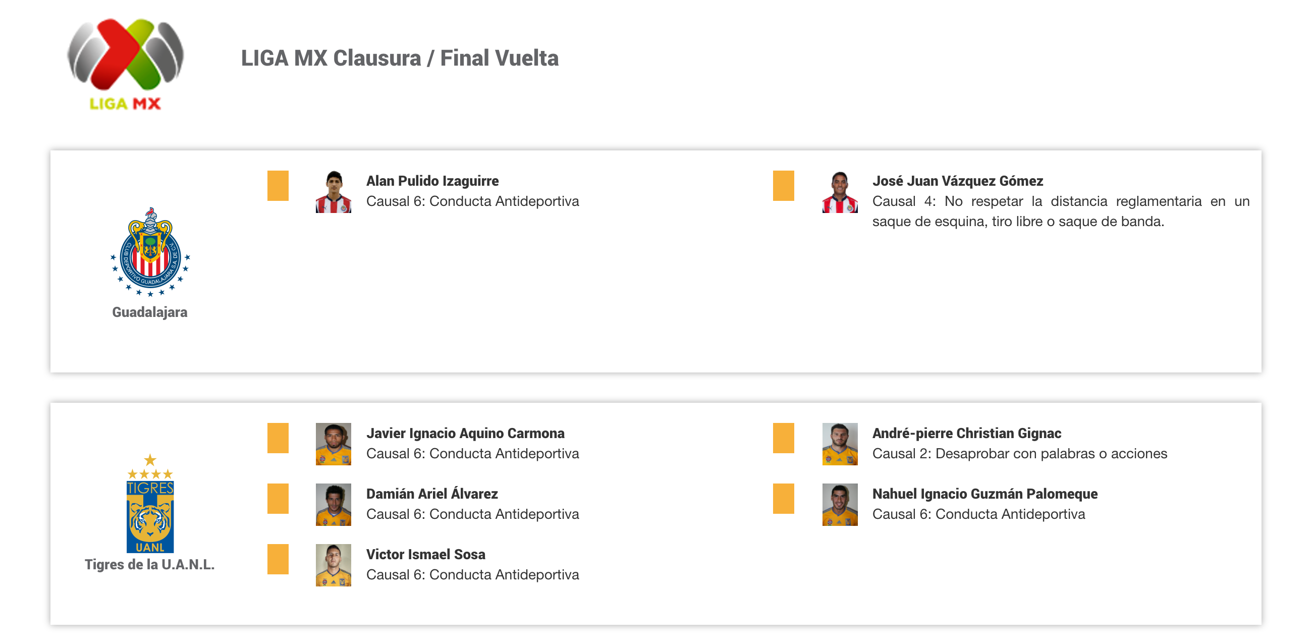Viewport: 1314px width, 644px height.
Task: Open José Juan Vázquez Gómez's player photo
Action: [x=839, y=192]
